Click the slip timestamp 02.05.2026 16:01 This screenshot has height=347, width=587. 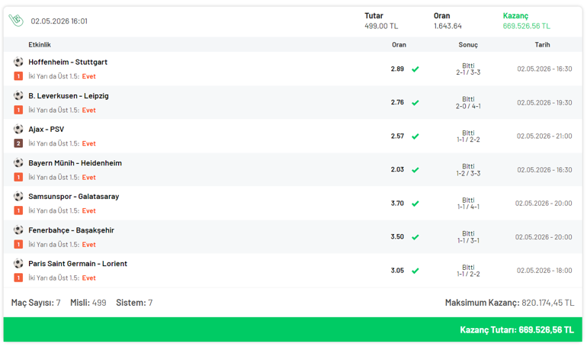click(59, 21)
